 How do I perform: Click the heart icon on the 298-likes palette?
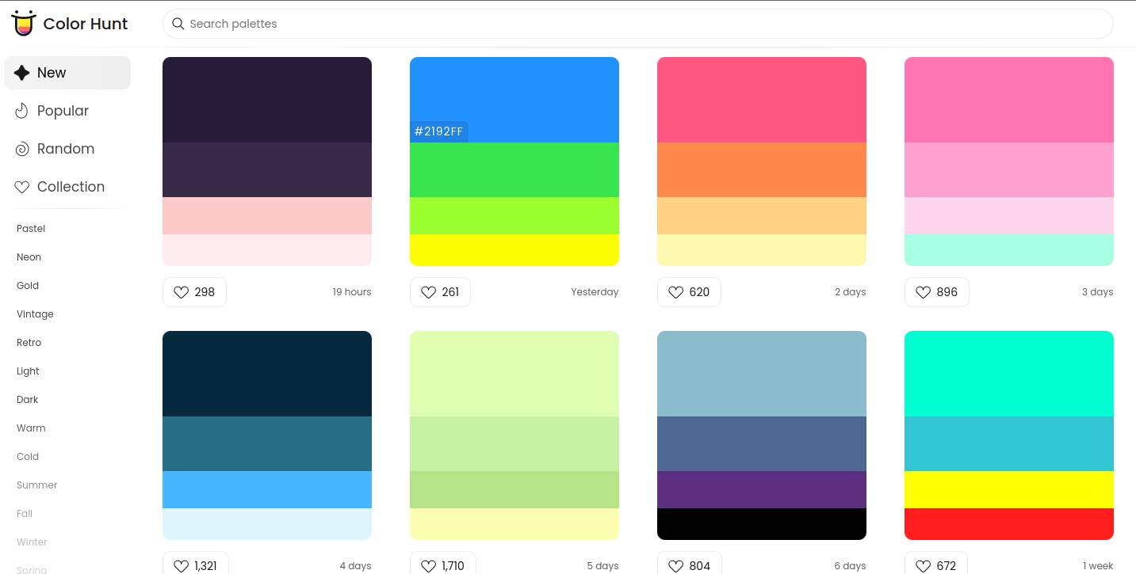[x=182, y=291]
